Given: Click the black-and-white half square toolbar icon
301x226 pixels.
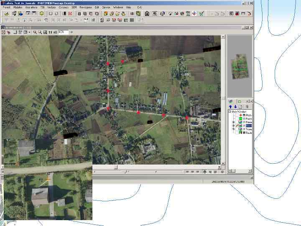Looking at the screenshot, I should pyautogui.click(x=64, y=13).
